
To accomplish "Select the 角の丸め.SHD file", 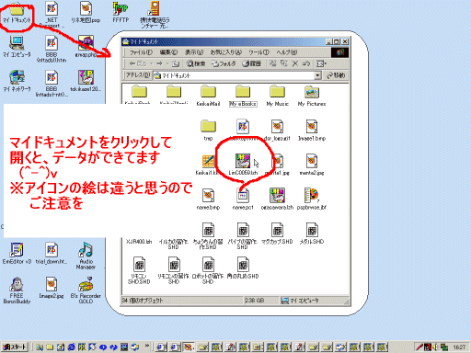I will [243, 268].
